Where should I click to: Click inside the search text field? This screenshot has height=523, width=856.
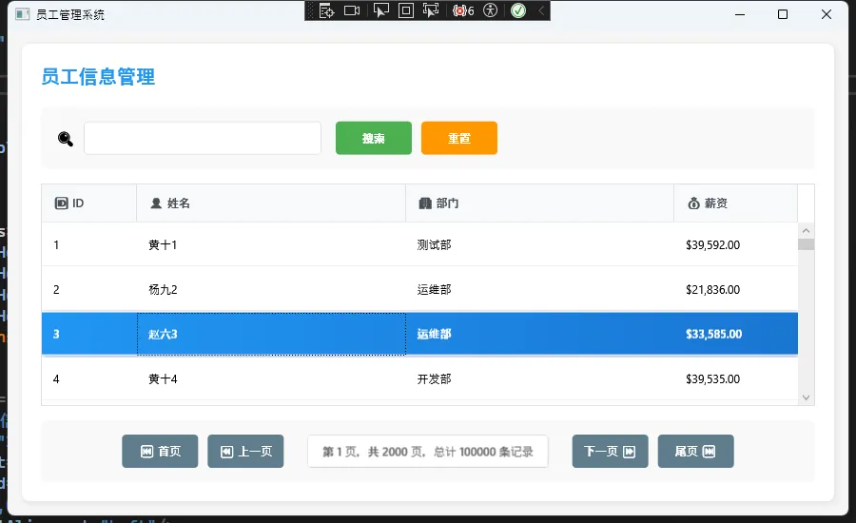202,138
